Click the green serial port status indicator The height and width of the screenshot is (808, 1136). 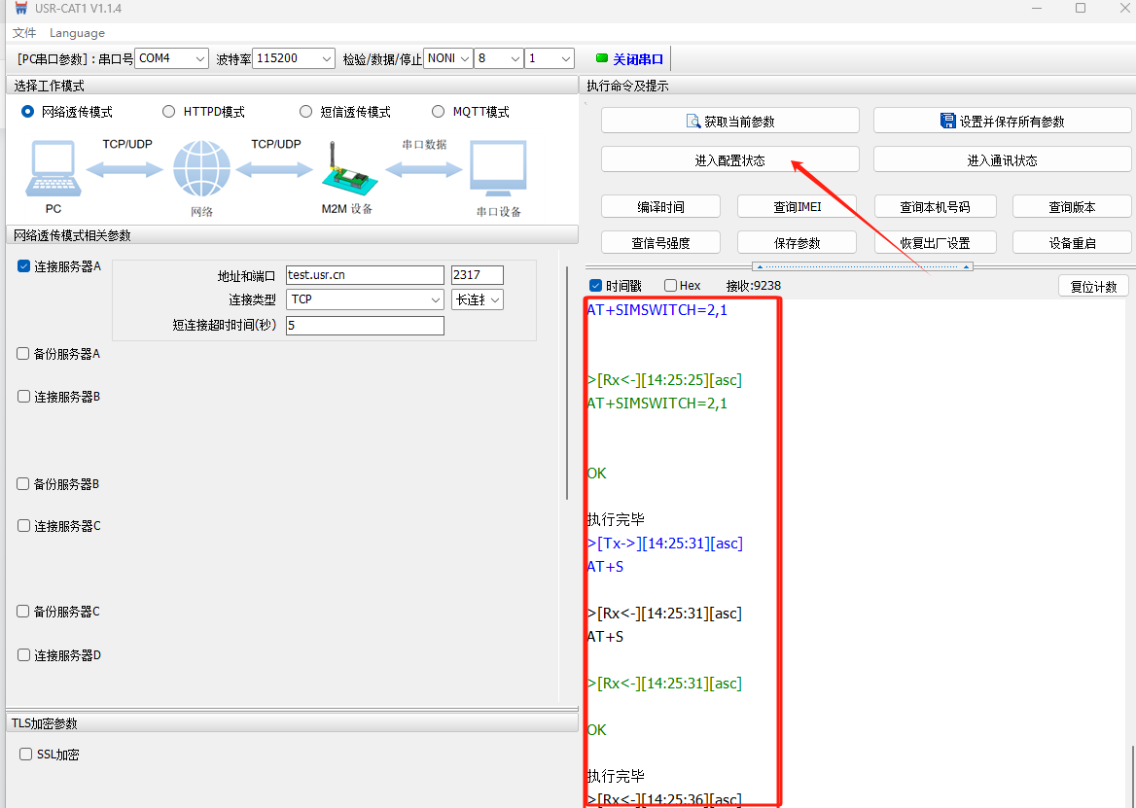point(601,58)
